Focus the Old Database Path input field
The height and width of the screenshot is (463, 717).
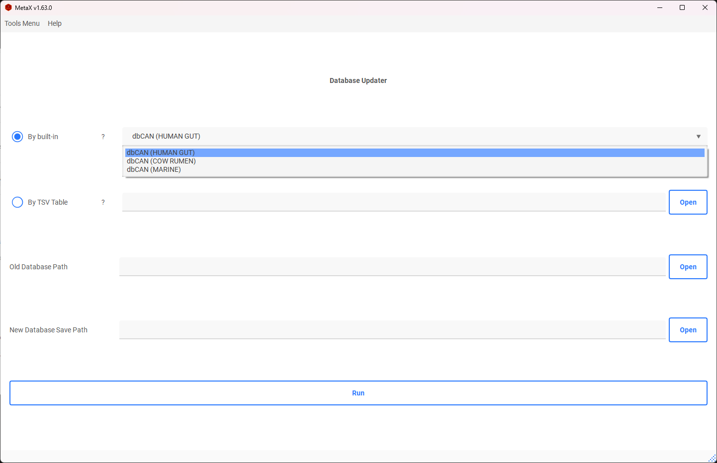coord(392,267)
